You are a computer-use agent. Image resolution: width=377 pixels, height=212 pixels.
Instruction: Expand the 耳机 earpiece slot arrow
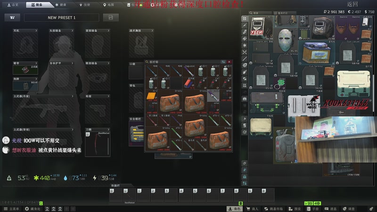pos(36,31)
